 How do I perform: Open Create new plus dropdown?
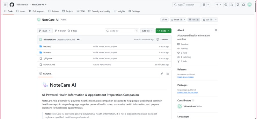tap(218, 5)
